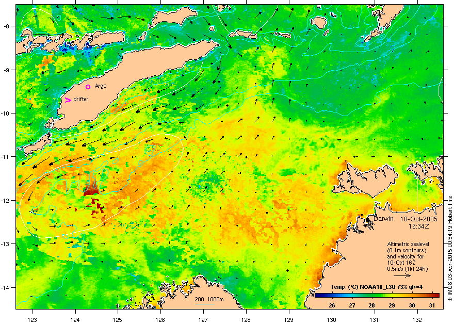Click the magenta Argo float circle marker
Image resolution: width=454 pixels, height=325 pixels.
(x=88, y=87)
